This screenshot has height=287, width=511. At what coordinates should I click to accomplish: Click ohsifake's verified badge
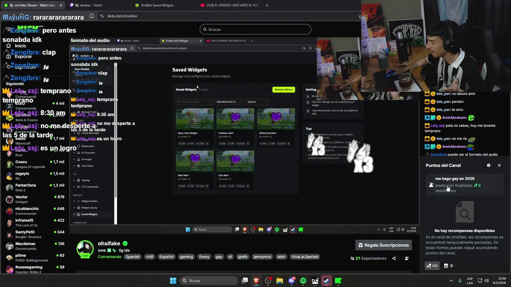coord(125,244)
